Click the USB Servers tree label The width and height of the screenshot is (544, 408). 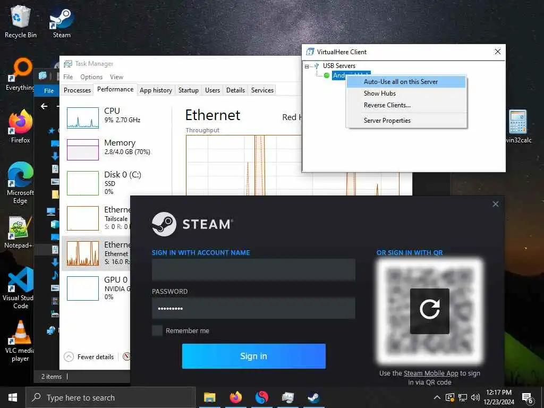[339, 66]
